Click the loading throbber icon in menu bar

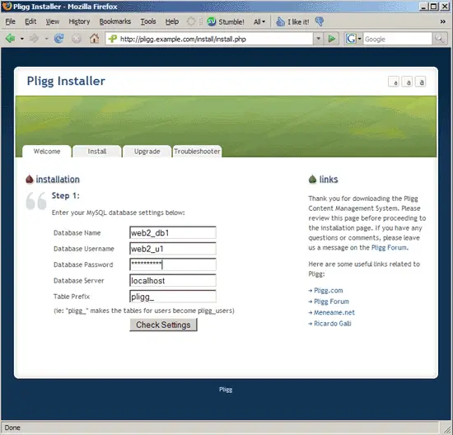191,21
